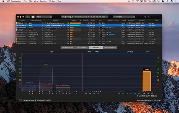179x113 pixels.
Task: Click the AirPlay display icon in menu bar
Action: pos(141,1)
